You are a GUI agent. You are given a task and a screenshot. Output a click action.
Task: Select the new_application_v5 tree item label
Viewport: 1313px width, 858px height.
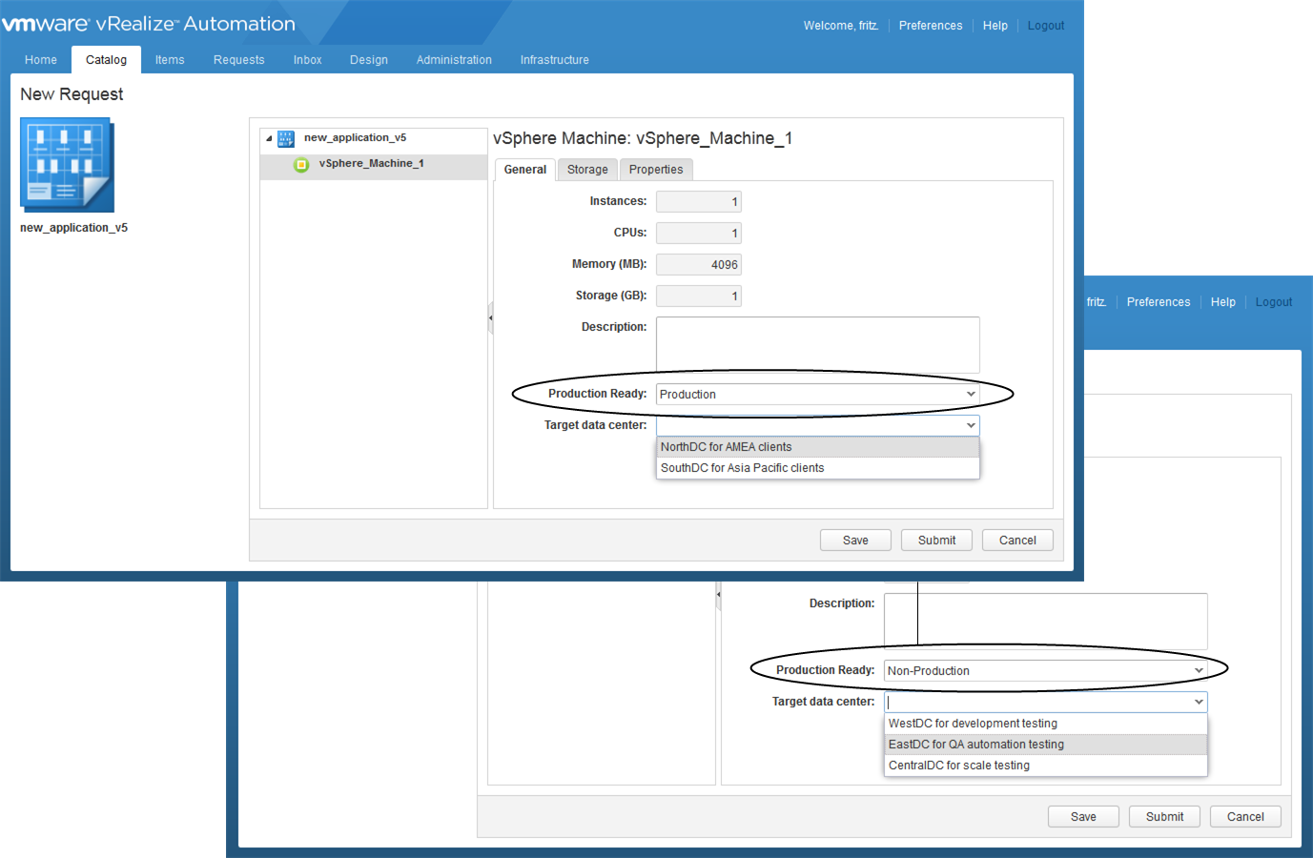point(355,138)
